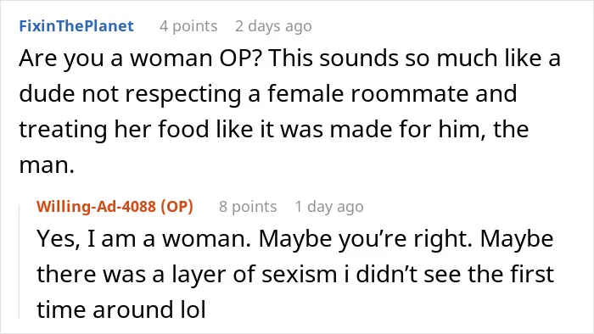Select the "4 points" score label

[x=188, y=26]
